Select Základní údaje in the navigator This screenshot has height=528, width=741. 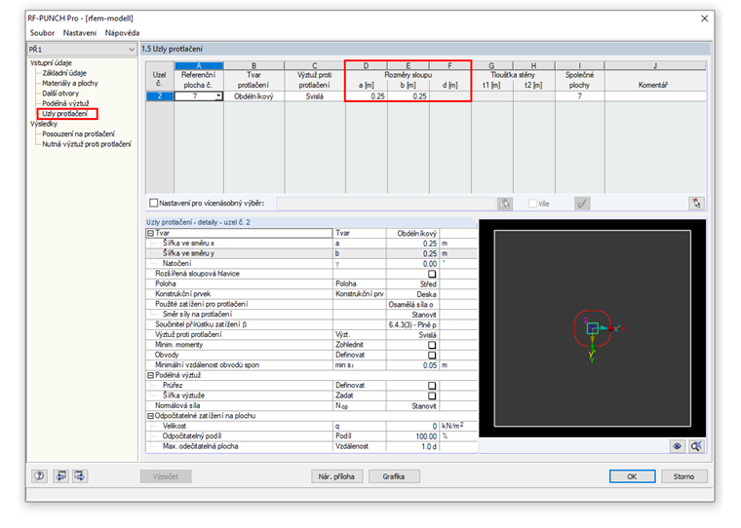click(x=64, y=73)
